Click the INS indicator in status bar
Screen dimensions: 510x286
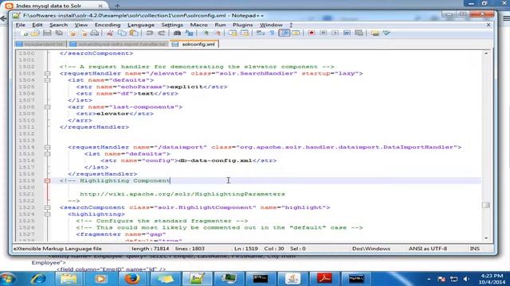click(x=475, y=249)
